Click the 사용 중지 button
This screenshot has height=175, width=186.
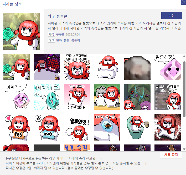[x=171, y=155]
